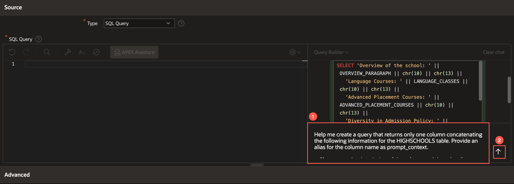Open the Query Builder dropdown
514x184 pixels.
331,52
